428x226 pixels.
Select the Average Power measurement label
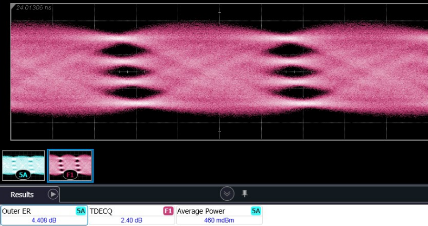click(201, 211)
